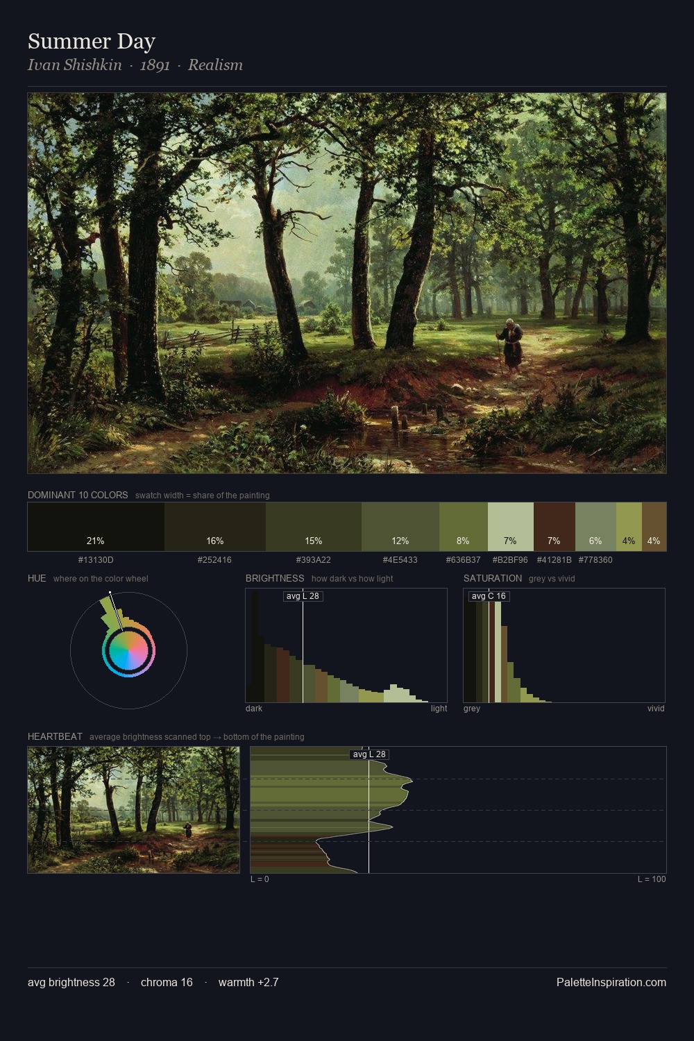Click the Summer Day title
694x1041 pixels.
pyautogui.click(x=92, y=42)
